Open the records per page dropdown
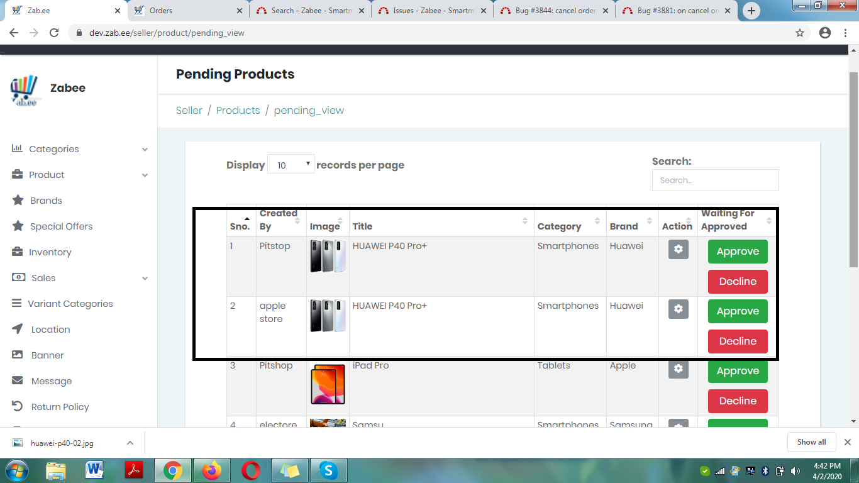 pos(291,165)
